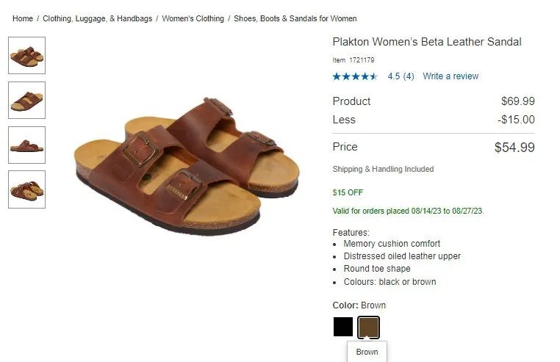560x362 pixels.
Task: Click the blue star rating icons
Action: [355, 76]
